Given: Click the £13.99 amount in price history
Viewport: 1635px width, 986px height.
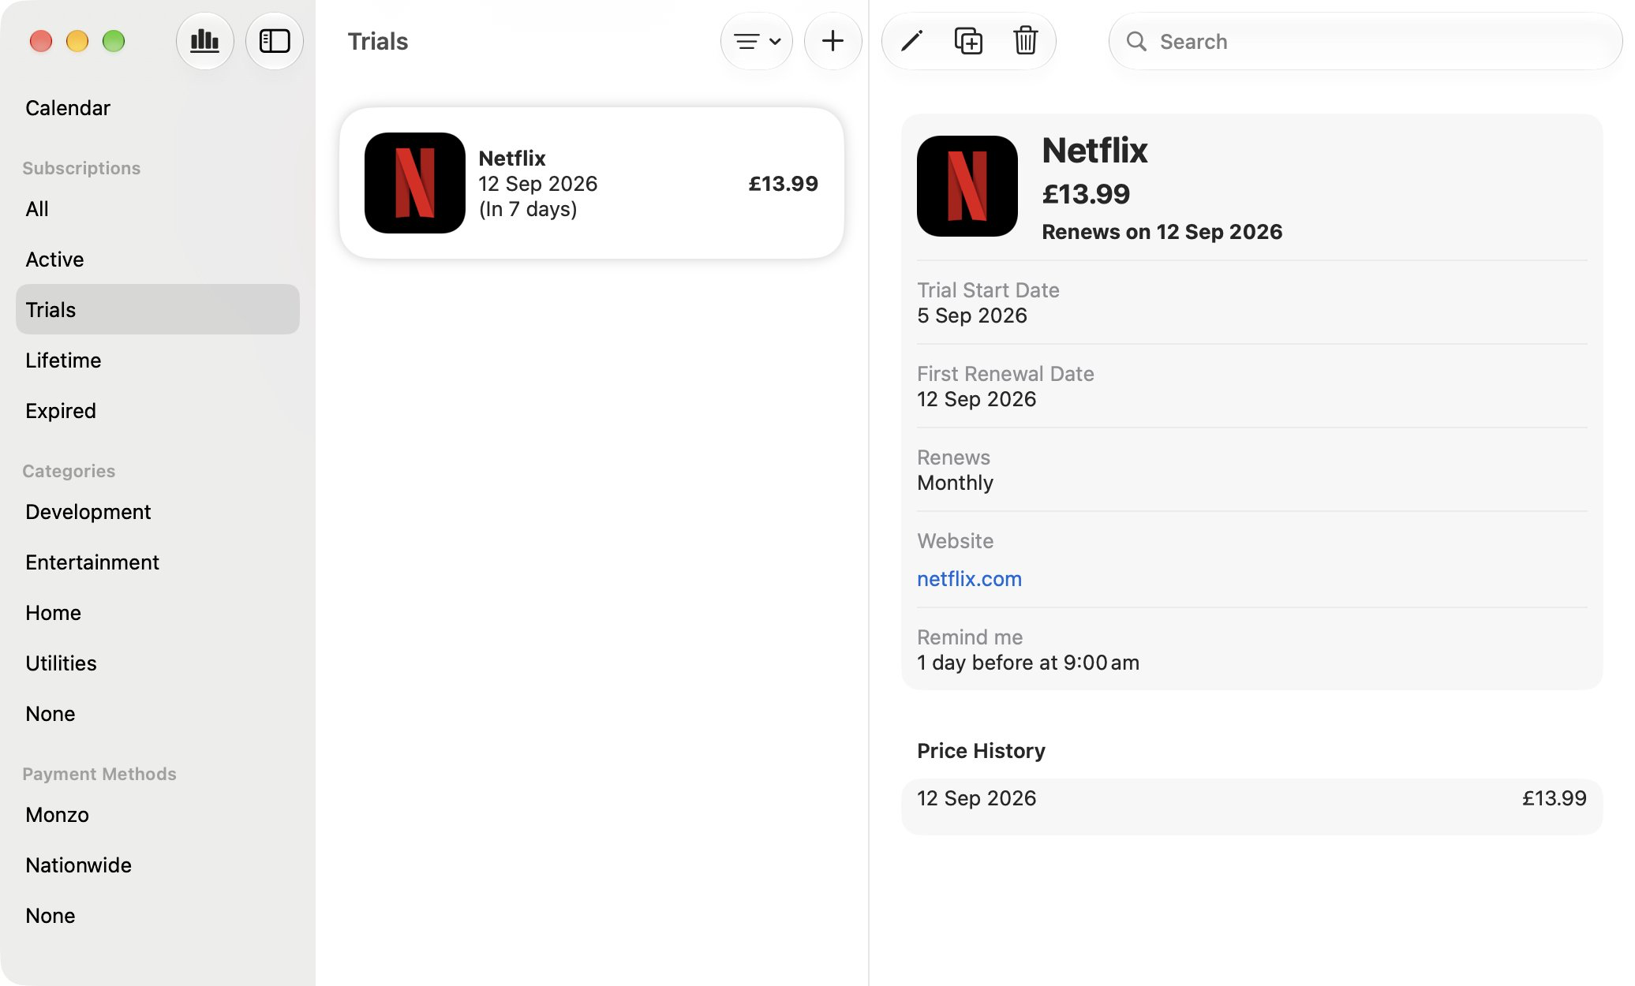Looking at the screenshot, I should pos(1555,798).
